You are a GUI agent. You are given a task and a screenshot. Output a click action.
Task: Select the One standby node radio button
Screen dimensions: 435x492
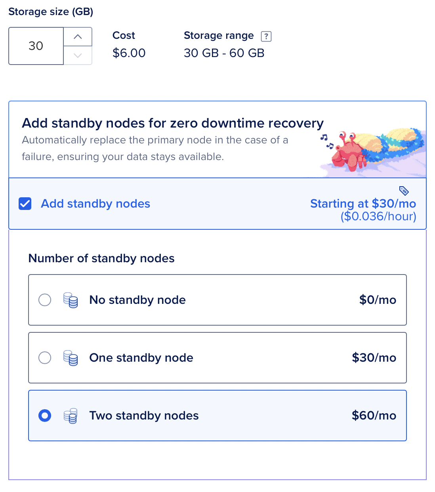point(45,358)
